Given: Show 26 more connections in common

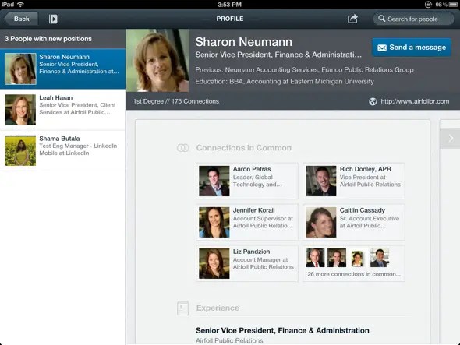Looking at the screenshot, I should pyautogui.click(x=354, y=263).
